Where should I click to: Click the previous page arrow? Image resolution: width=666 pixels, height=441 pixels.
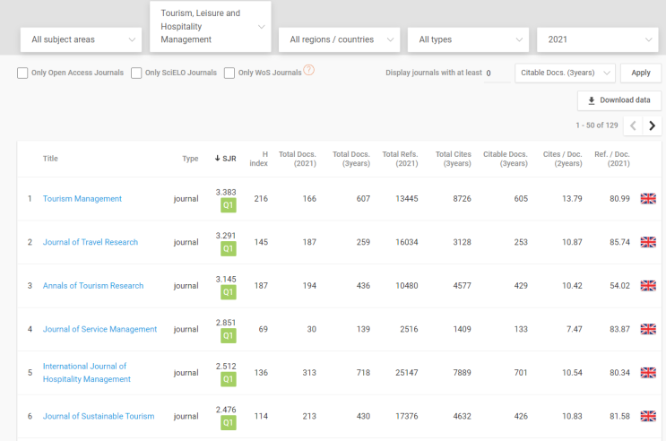(x=633, y=125)
